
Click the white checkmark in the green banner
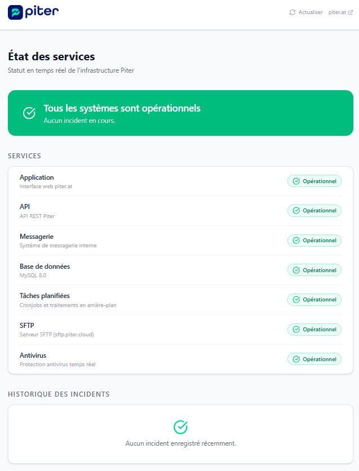pyautogui.click(x=29, y=113)
